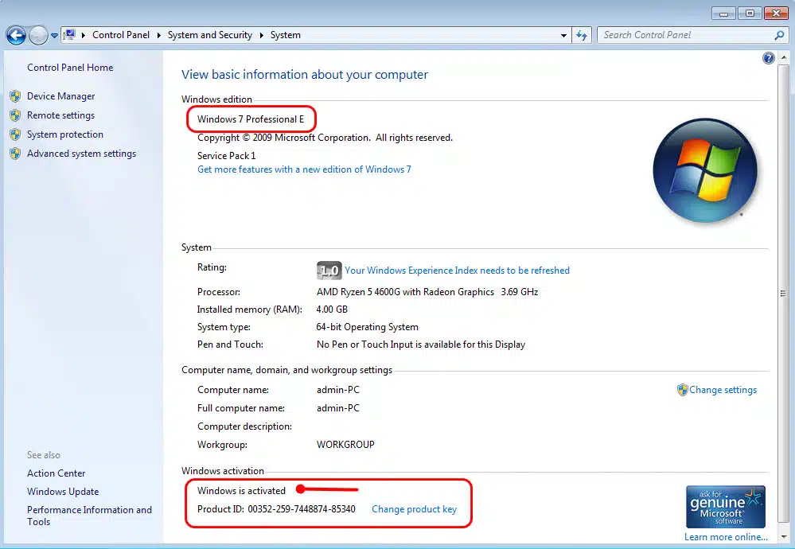Open Windows Update under See also
Image resolution: width=795 pixels, height=549 pixels.
[63, 492]
